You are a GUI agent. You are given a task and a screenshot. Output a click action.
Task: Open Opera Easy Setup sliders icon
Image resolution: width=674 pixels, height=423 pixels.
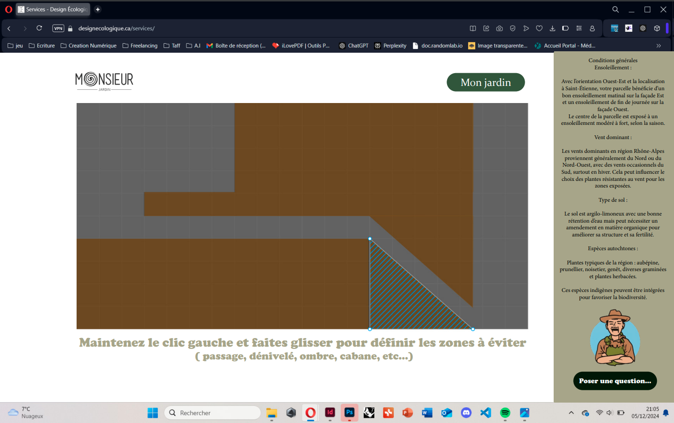[579, 28]
